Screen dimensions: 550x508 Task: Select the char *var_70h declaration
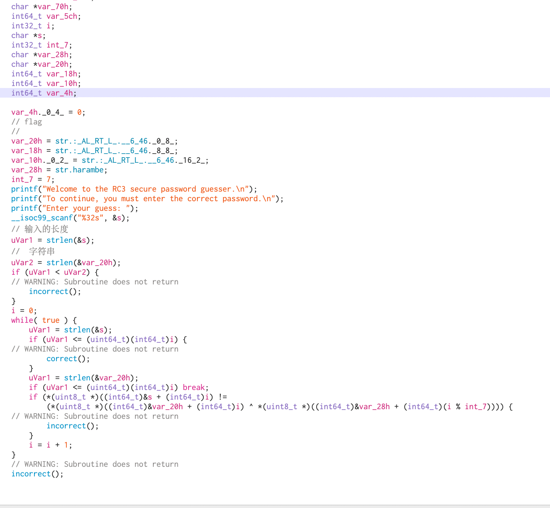coord(42,6)
